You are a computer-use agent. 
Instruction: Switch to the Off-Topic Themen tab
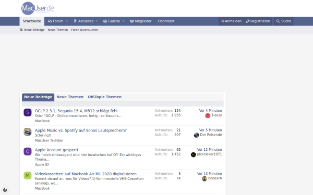pyautogui.click(x=105, y=97)
